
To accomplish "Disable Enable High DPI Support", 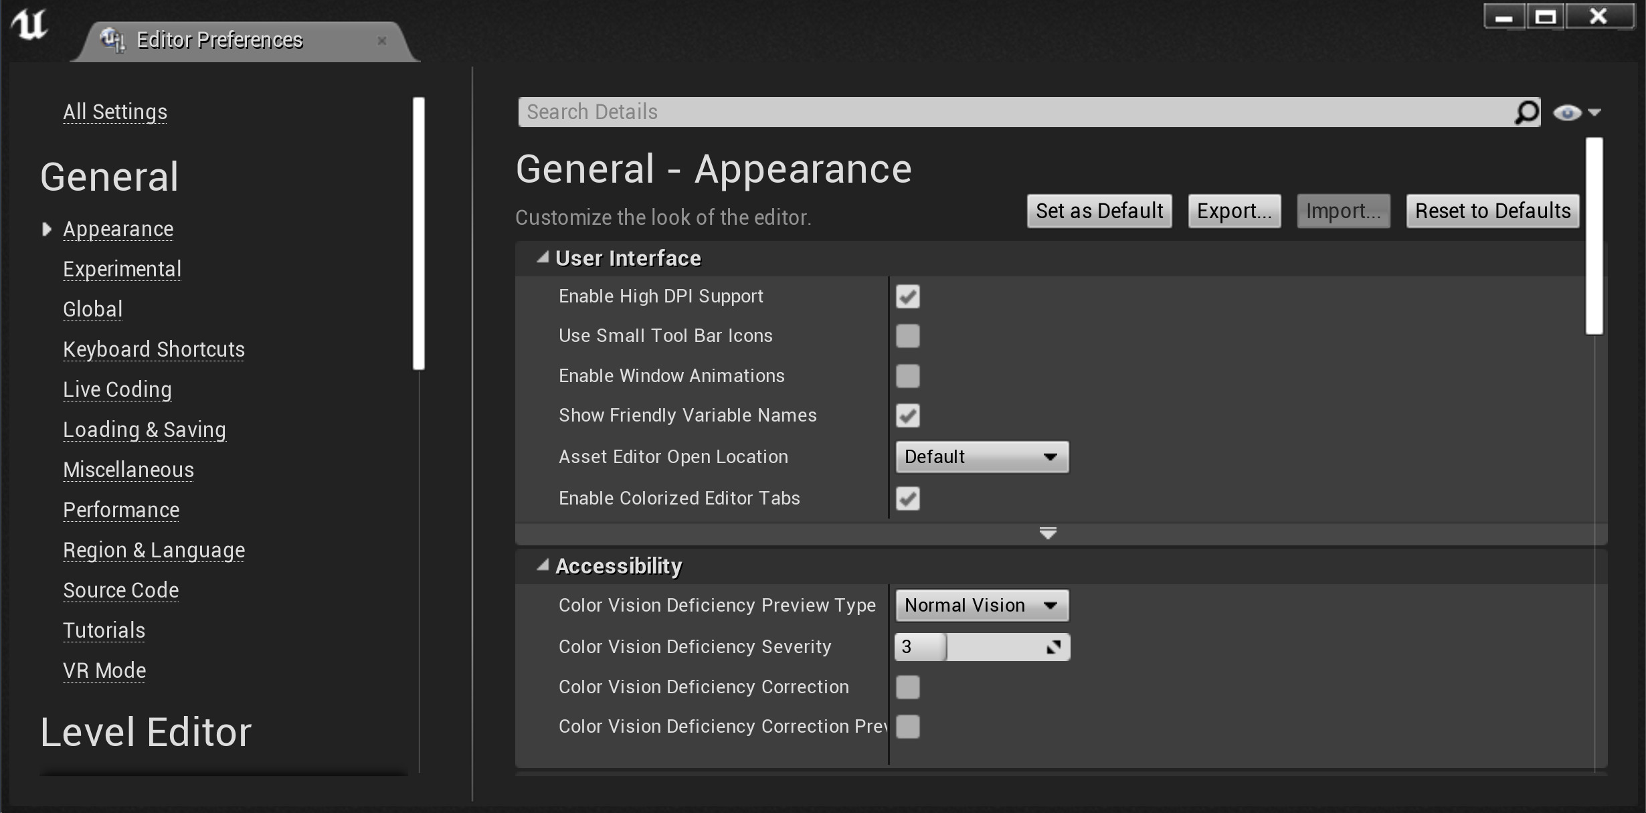I will tap(907, 296).
